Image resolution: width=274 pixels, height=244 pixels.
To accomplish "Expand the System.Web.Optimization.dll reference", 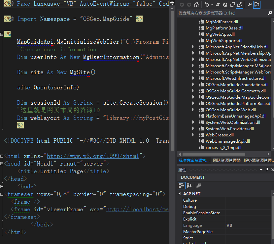I will [x=193, y=122].
